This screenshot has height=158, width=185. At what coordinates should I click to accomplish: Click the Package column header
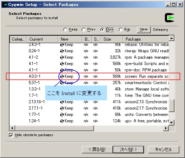click(x=146, y=39)
